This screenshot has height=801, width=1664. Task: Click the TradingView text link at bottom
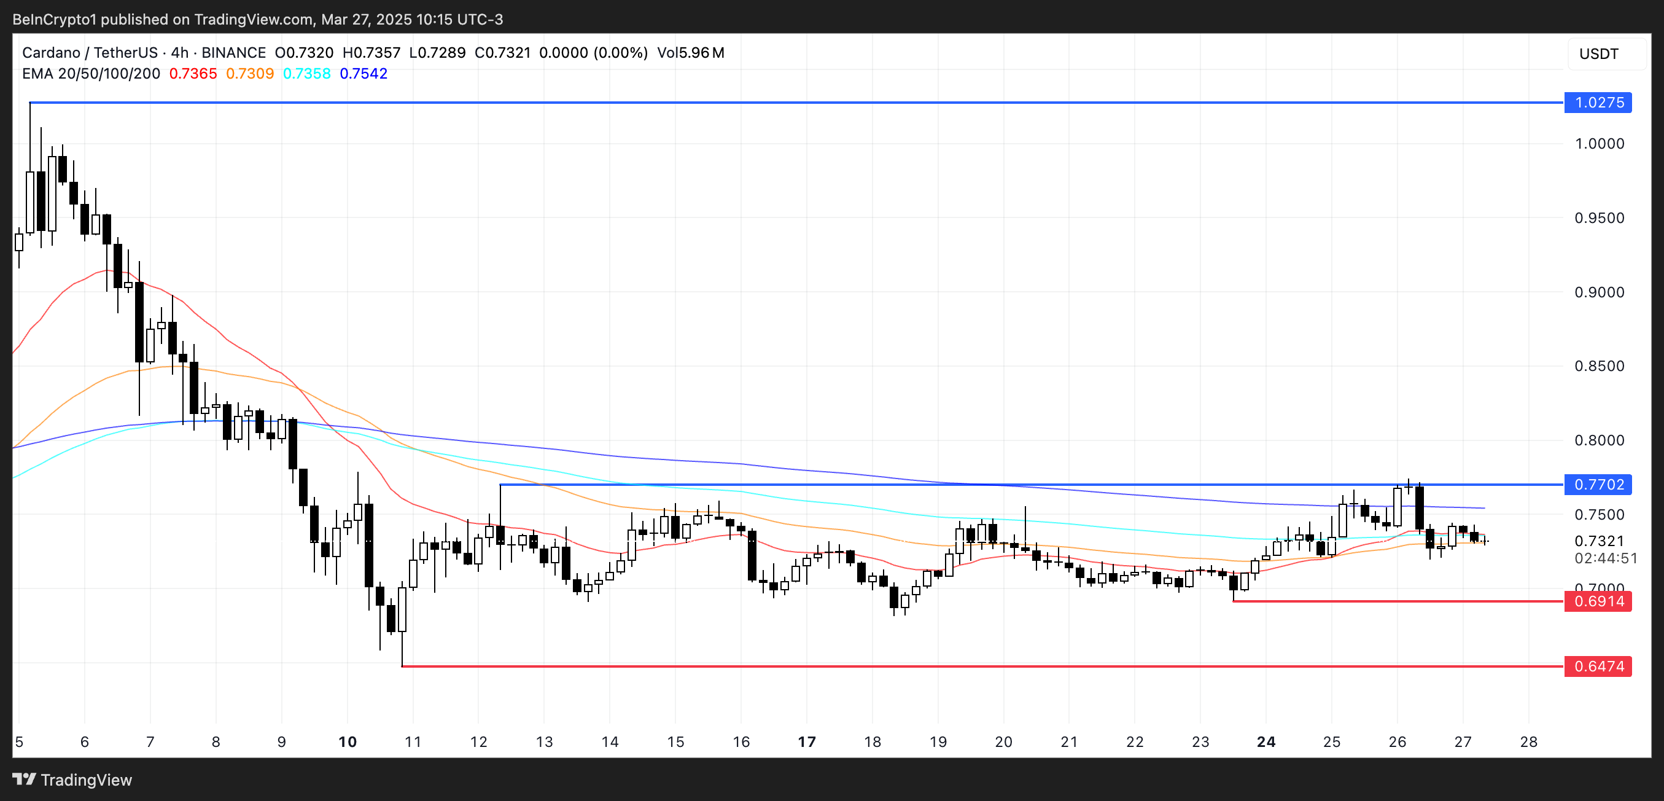86,780
